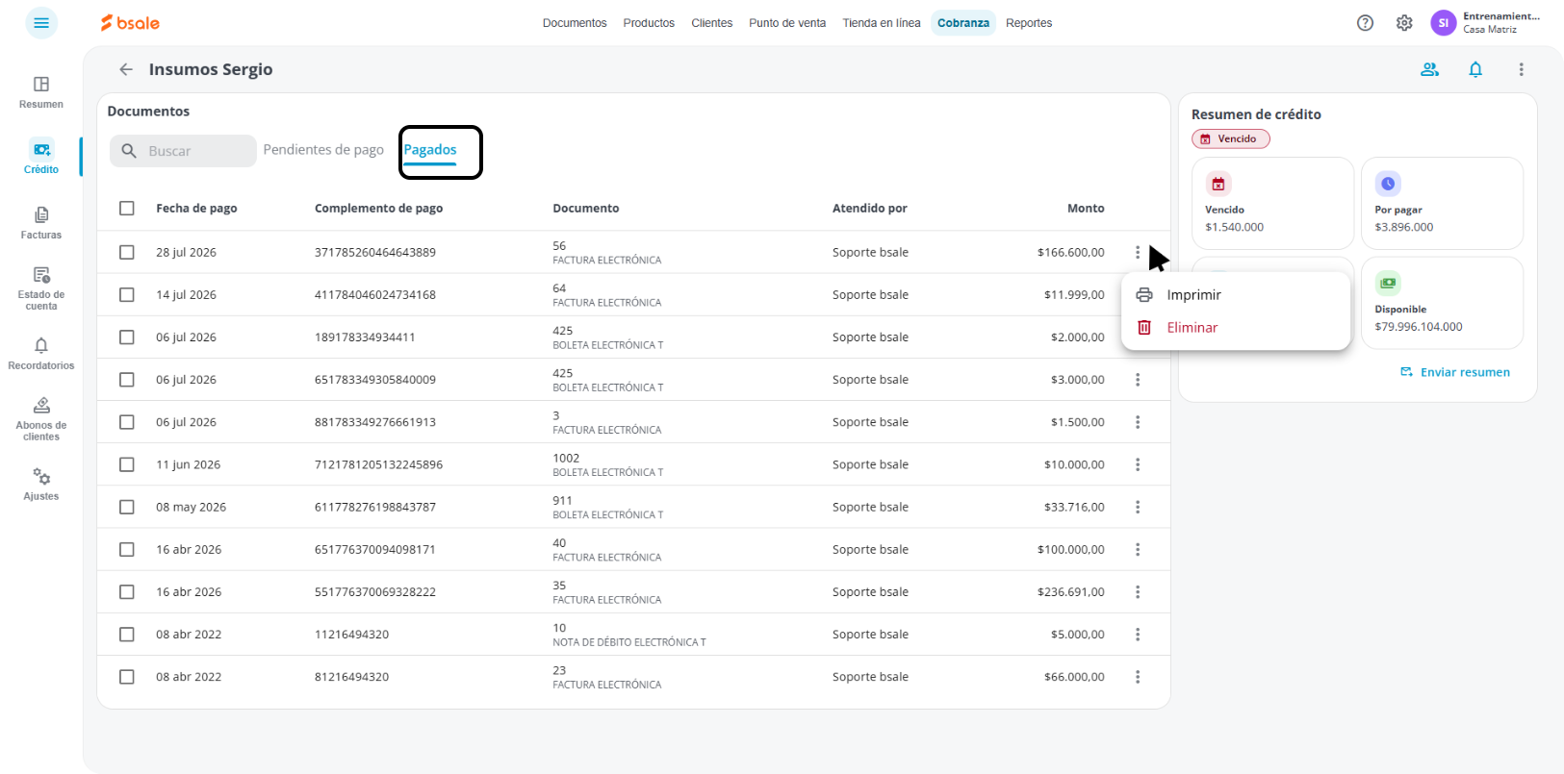Open Recordatorios in the sidebar
Screen dimensions: 1564x774
click(x=41, y=353)
